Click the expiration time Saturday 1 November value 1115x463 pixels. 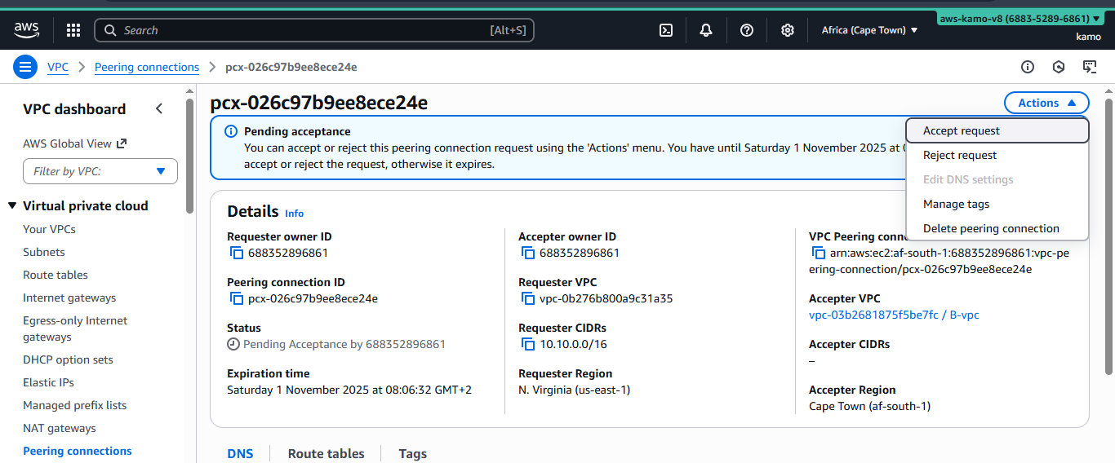[349, 390]
